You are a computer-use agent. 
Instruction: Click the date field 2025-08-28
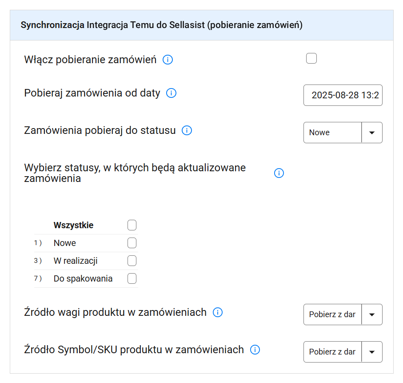[343, 95]
